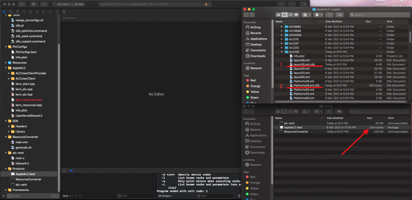Collapse the SDK group in navigator

6,121
